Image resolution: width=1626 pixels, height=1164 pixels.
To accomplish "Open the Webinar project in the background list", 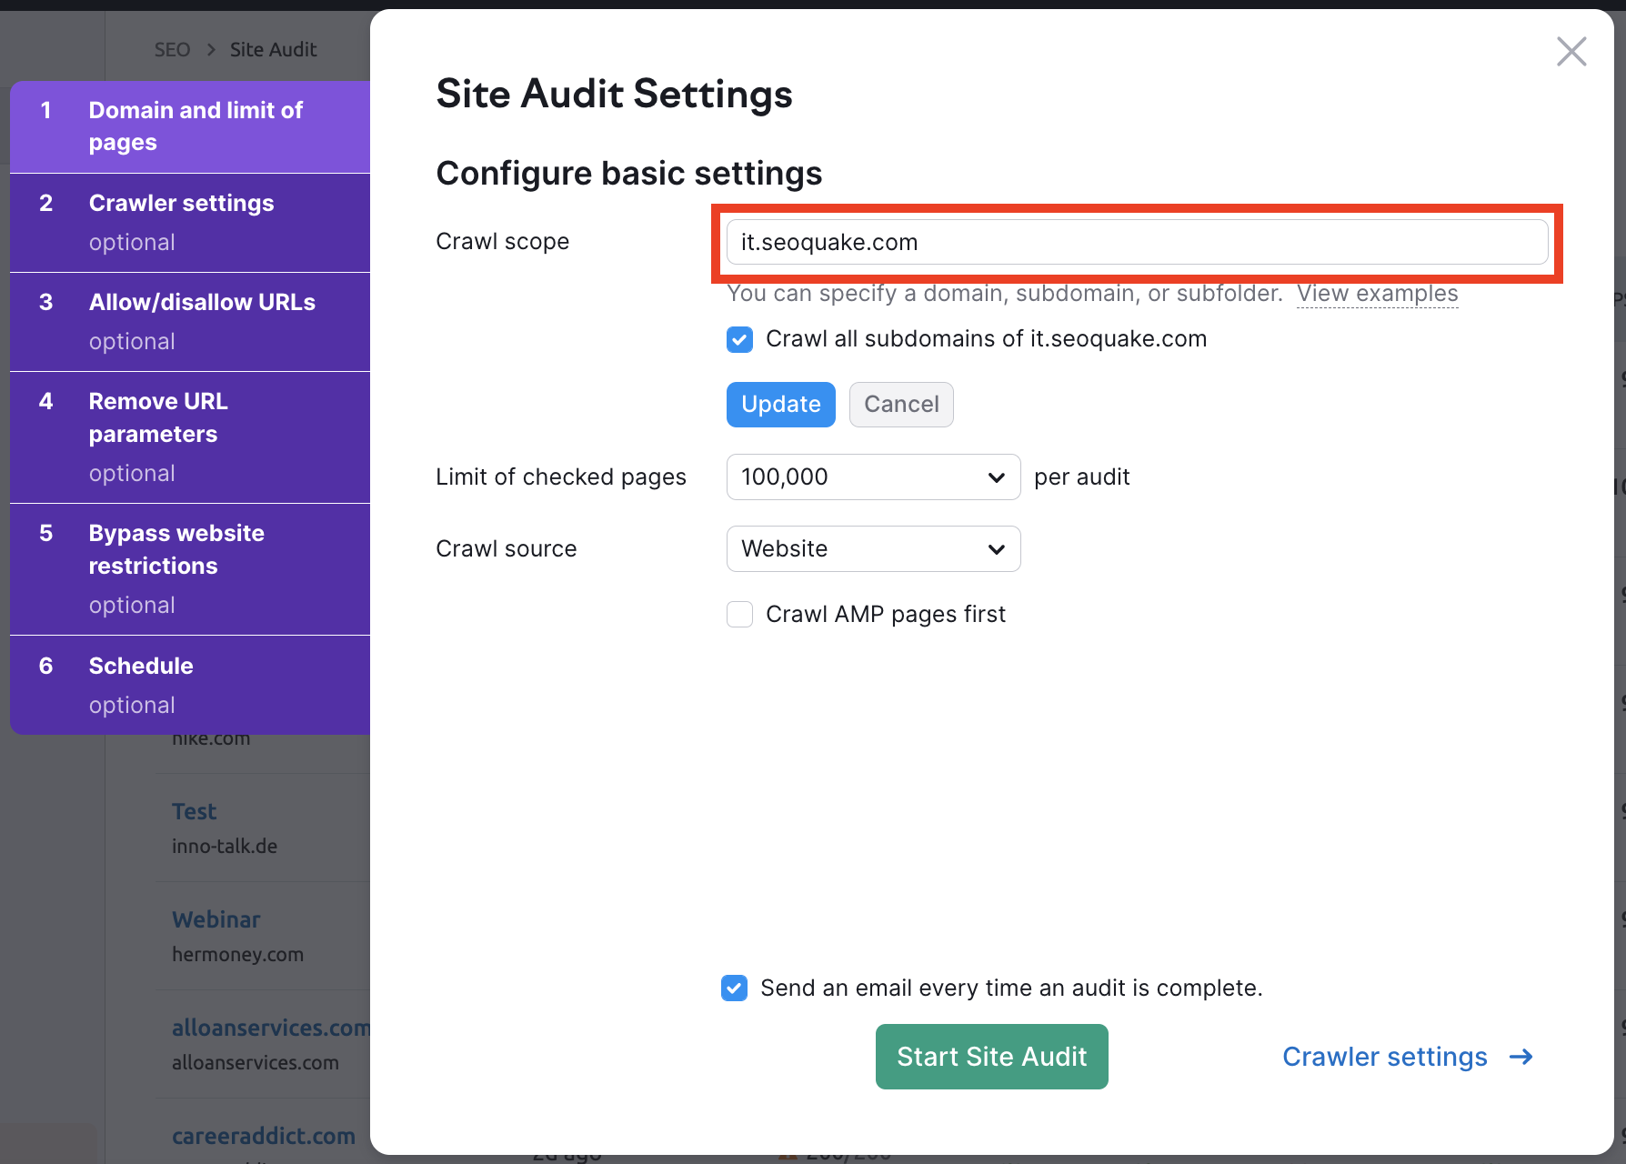I will [216, 919].
